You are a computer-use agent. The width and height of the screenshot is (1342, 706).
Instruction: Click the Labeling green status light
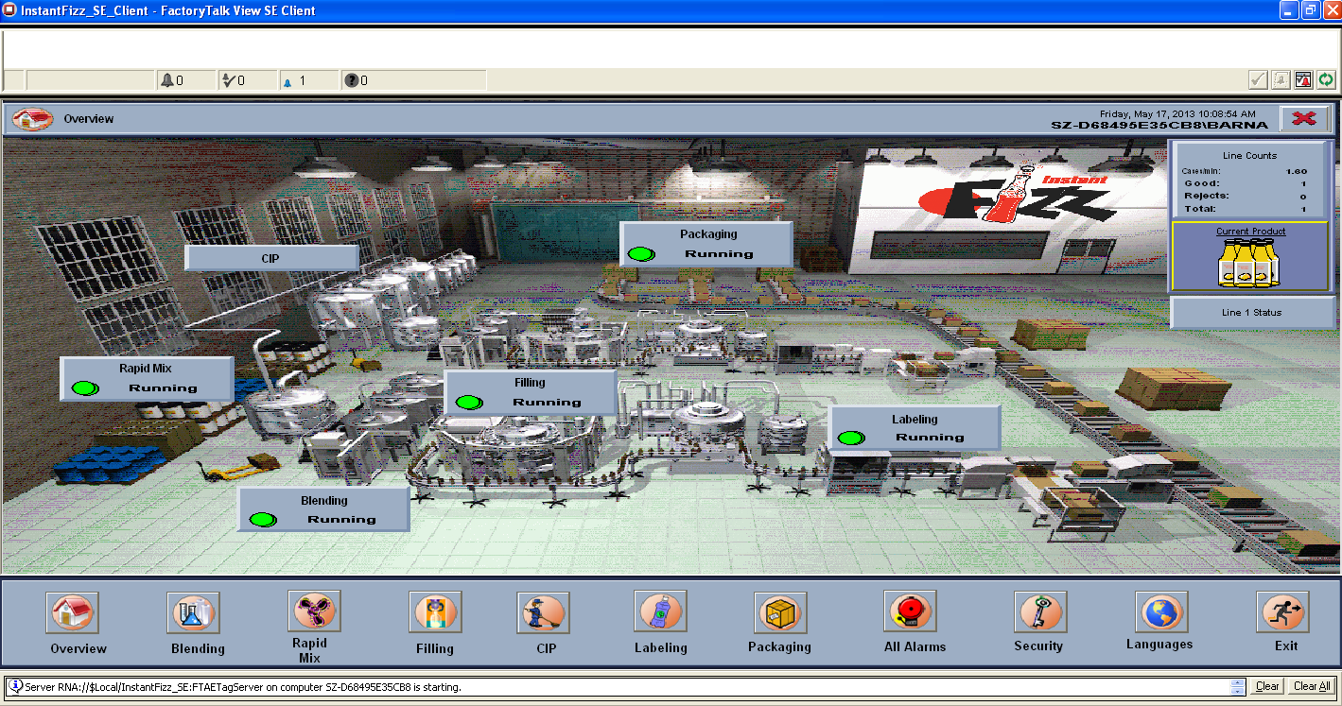pyautogui.click(x=851, y=437)
